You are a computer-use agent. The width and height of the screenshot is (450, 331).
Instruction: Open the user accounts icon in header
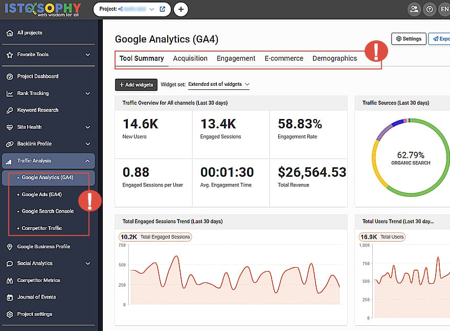tap(414, 9)
